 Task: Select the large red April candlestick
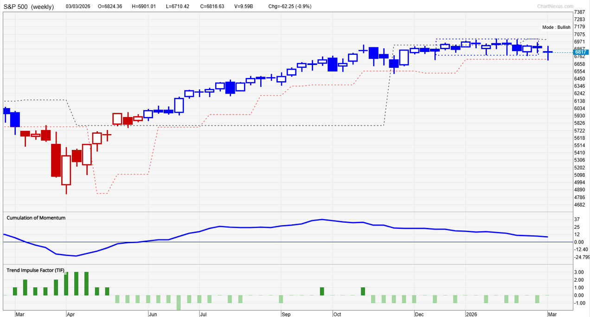coord(56,160)
